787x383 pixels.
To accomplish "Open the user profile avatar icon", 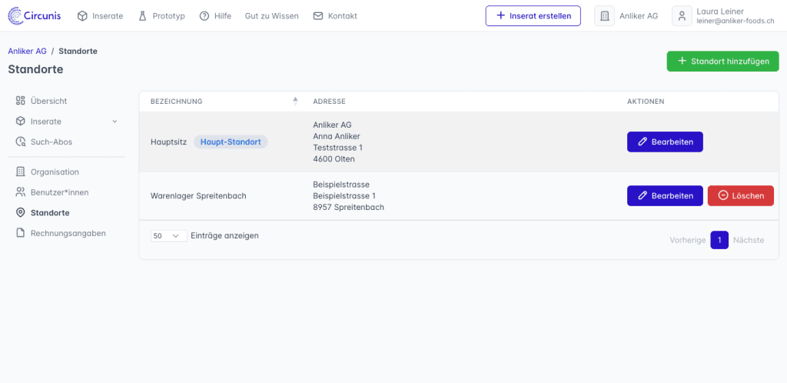I will point(682,16).
